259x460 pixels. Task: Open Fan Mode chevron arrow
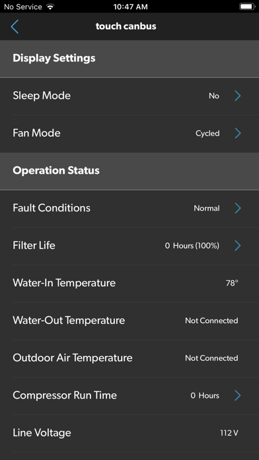coord(238,134)
